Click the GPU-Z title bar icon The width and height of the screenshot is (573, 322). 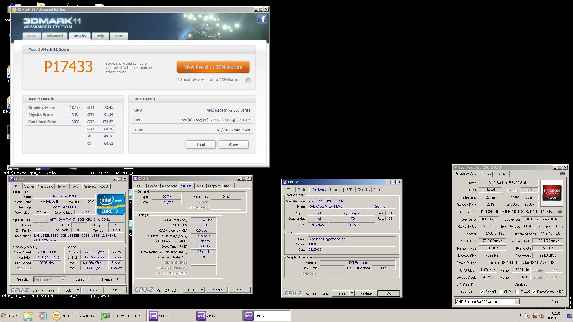455,168
